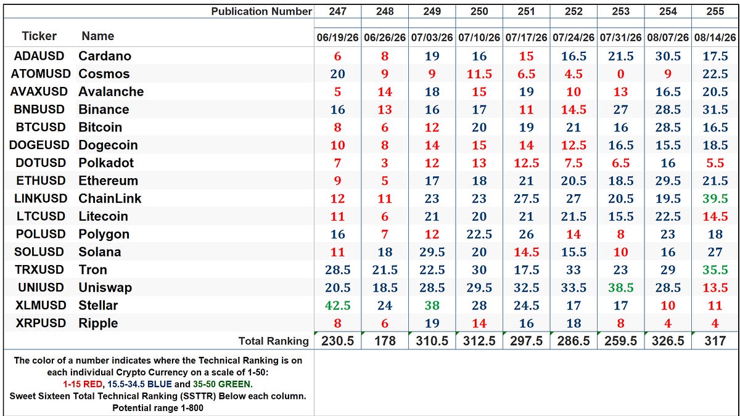Select the 07/03/26 date header
The image size is (740, 416).
432,38
